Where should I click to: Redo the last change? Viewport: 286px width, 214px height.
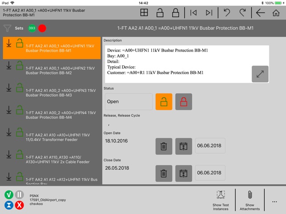(x=242, y=12)
